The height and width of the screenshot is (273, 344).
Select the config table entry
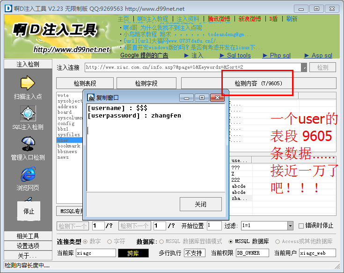66,123
